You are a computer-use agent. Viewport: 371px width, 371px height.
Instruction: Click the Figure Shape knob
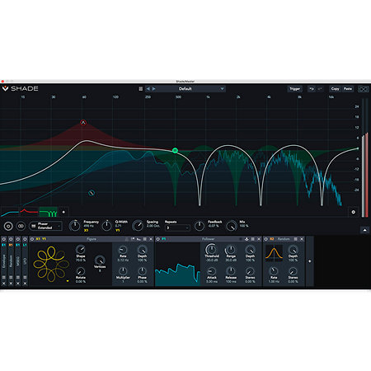(x=81, y=249)
